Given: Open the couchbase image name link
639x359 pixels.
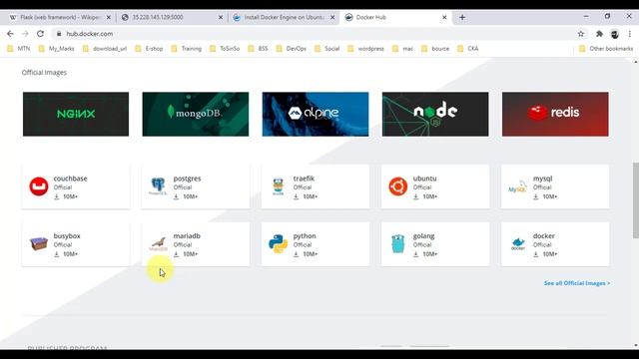Looking at the screenshot, I should [x=70, y=179].
